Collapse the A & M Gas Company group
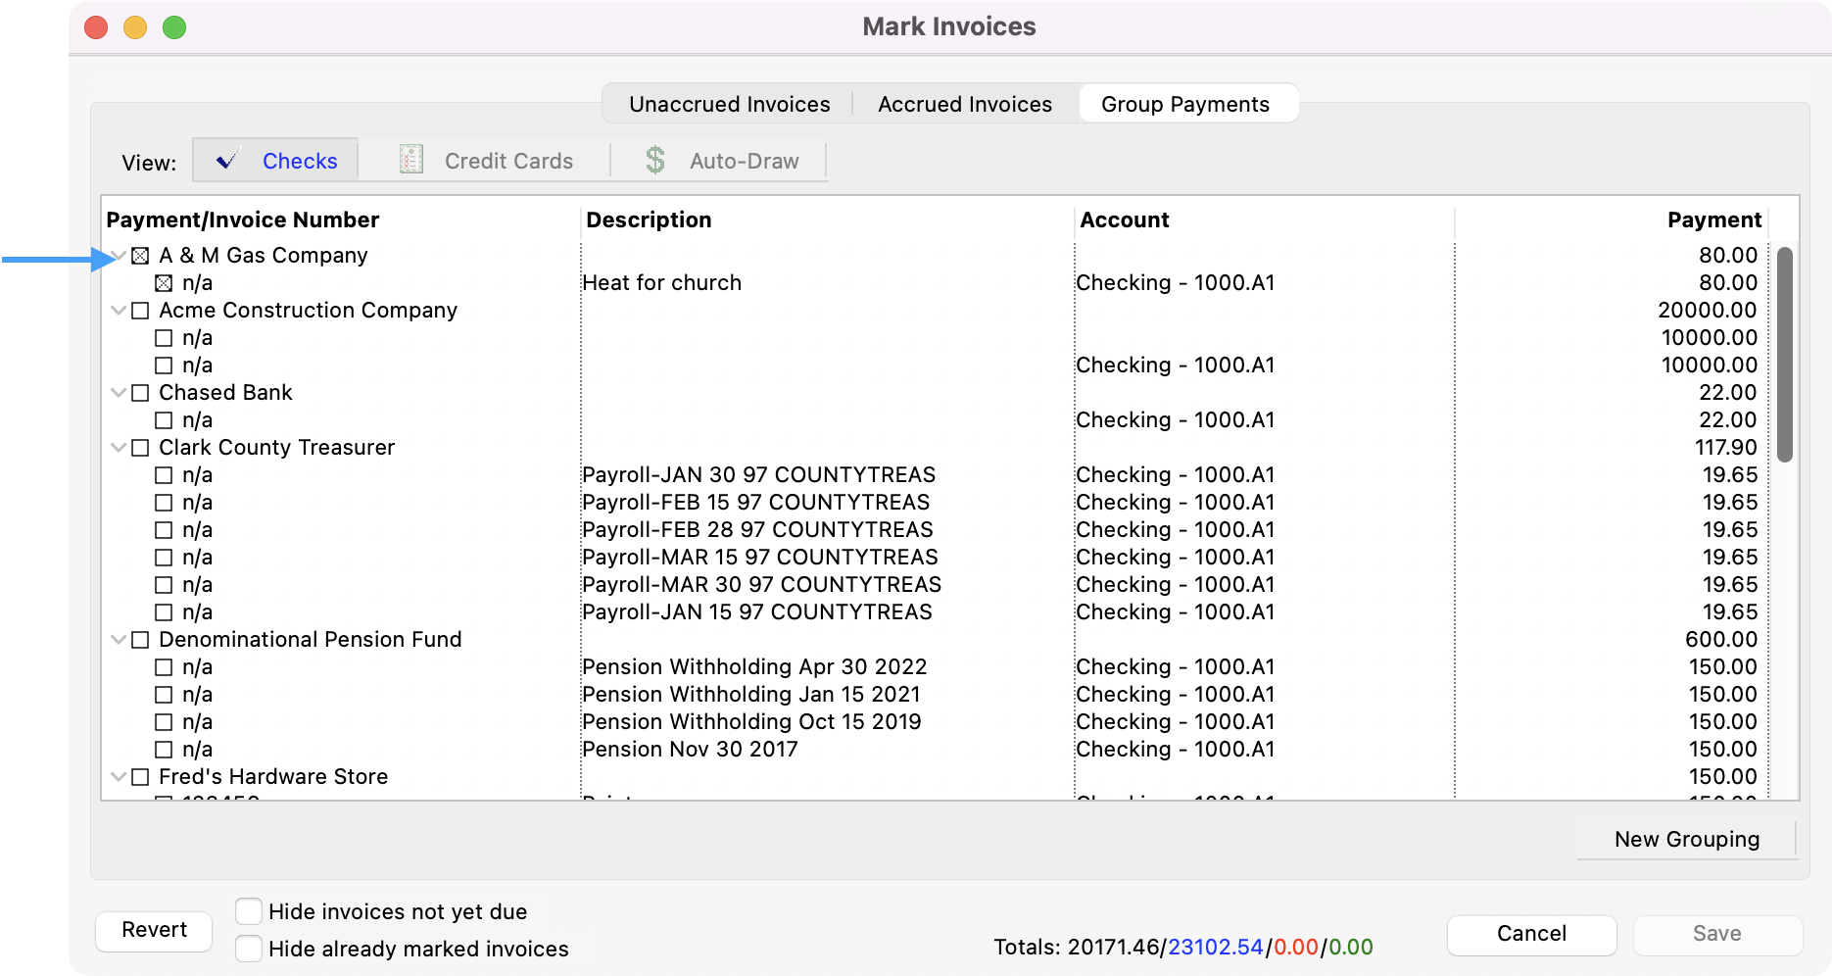1832x976 pixels. click(x=119, y=256)
